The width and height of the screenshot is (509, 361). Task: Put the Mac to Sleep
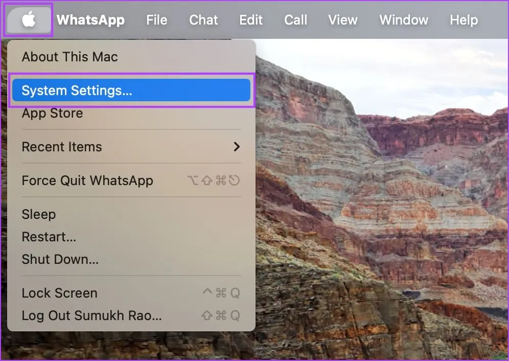39,214
